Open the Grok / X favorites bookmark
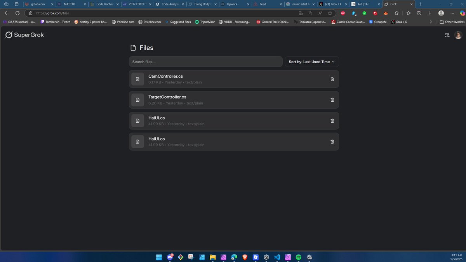Viewport: 466px width, 262px height. (400, 22)
